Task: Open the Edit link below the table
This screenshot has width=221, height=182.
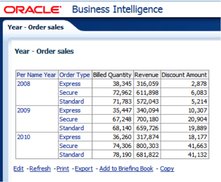Action: (x=18, y=169)
